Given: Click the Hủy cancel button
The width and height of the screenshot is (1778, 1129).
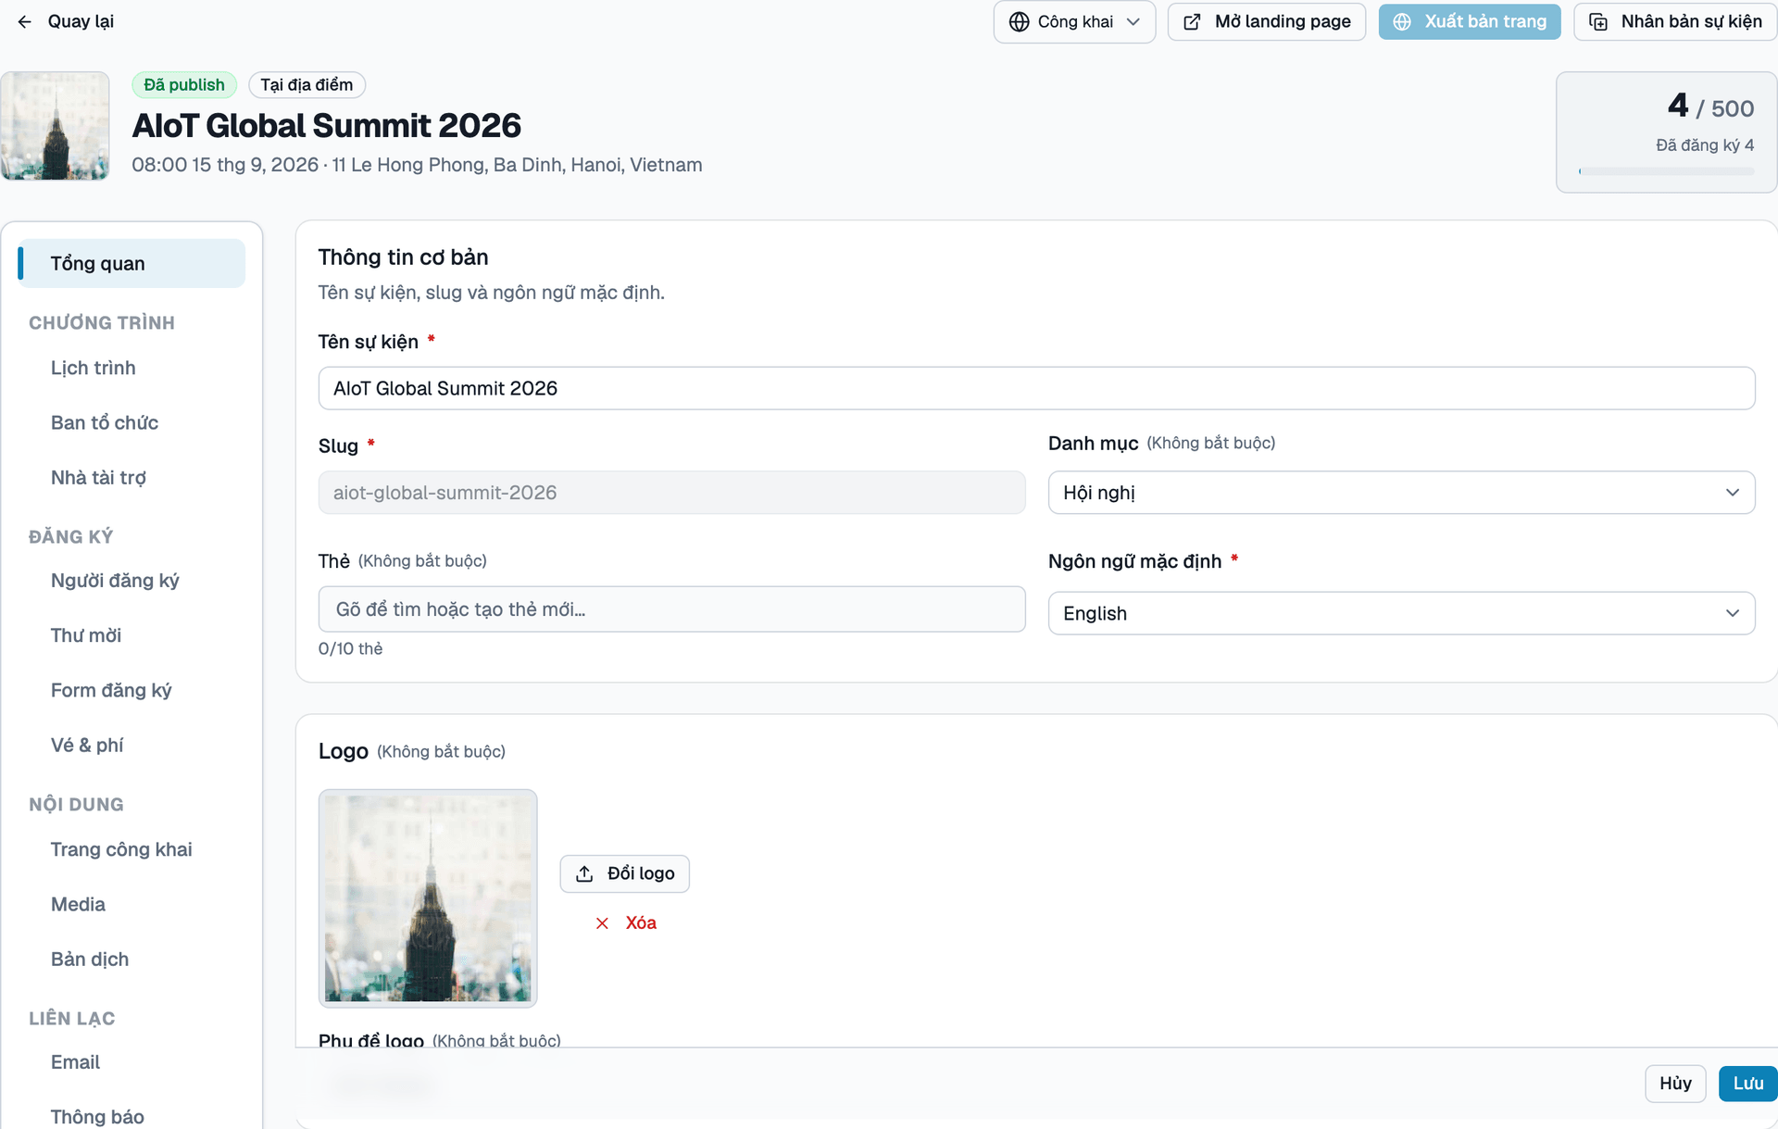Looking at the screenshot, I should (x=1675, y=1084).
